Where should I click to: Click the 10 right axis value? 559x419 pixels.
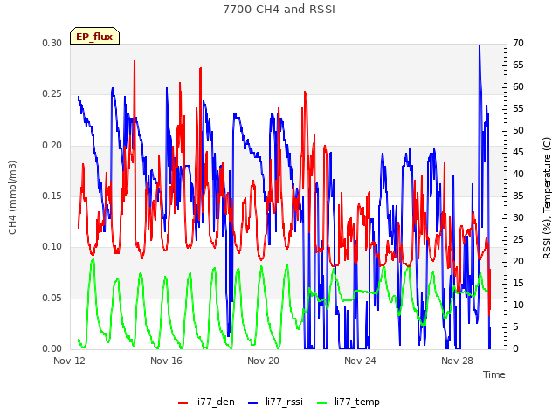[x=518, y=305]
